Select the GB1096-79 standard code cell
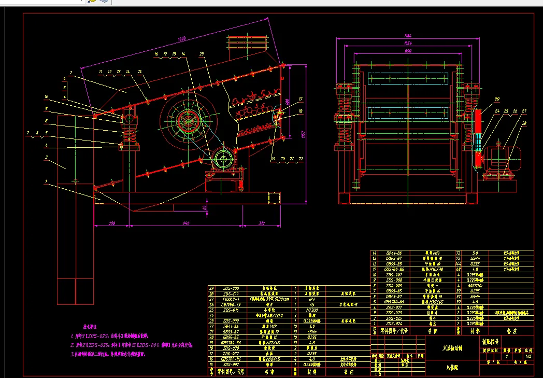This screenshot has width=543, height=378. 231,304
